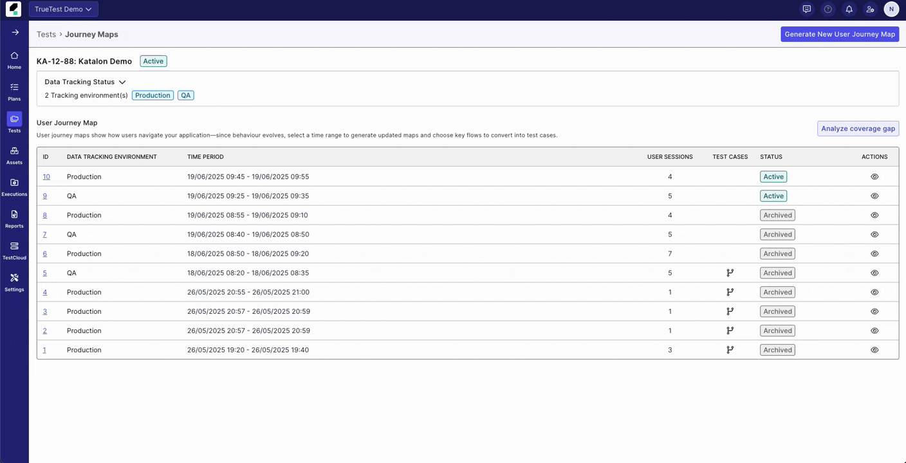The width and height of the screenshot is (906, 463).
Task: Click Analyze coverage gap button
Action: coord(858,129)
